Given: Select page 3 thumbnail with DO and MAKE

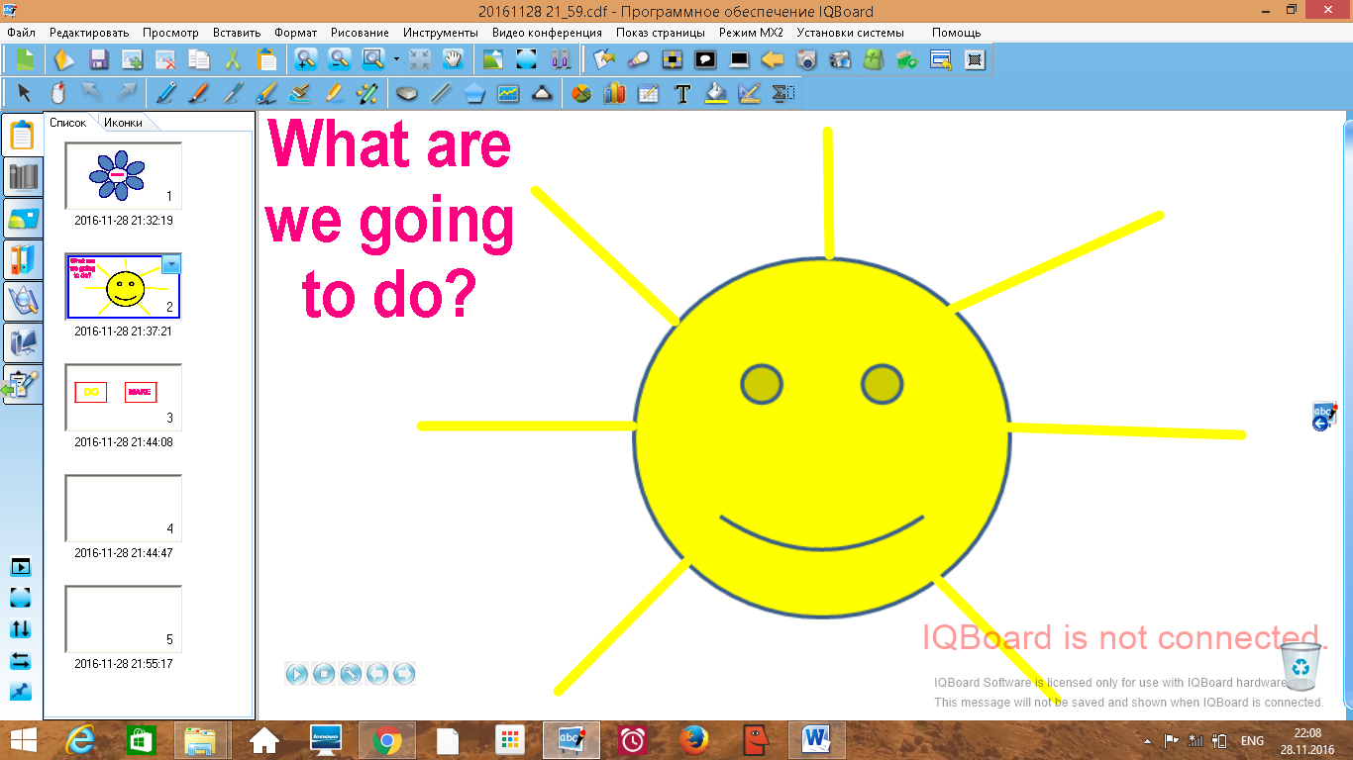Looking at the screenshot, I should tap(124, 397).
